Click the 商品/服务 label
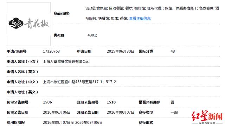The image size is (225, 127). pos(62,13)
